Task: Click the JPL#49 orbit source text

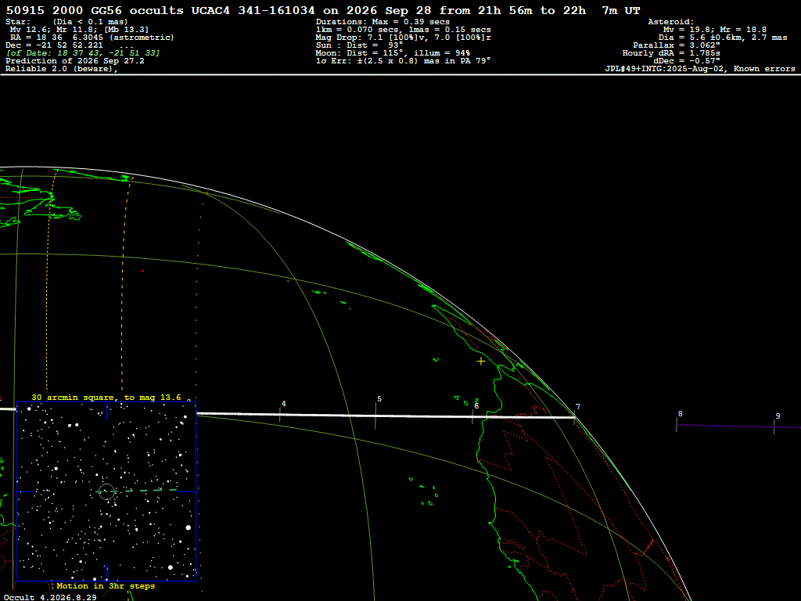Action: coord(700,69)
